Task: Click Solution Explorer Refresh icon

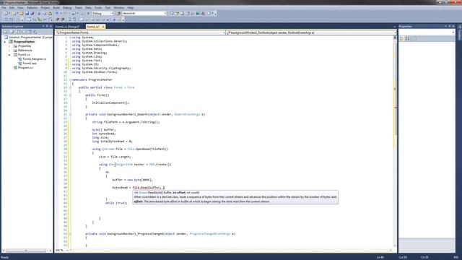Action: 17,32
